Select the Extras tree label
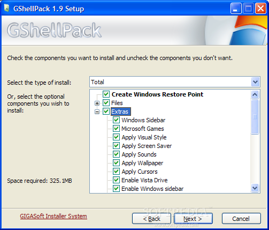This screenshot has height=230, width=269. tap(120, 112)
